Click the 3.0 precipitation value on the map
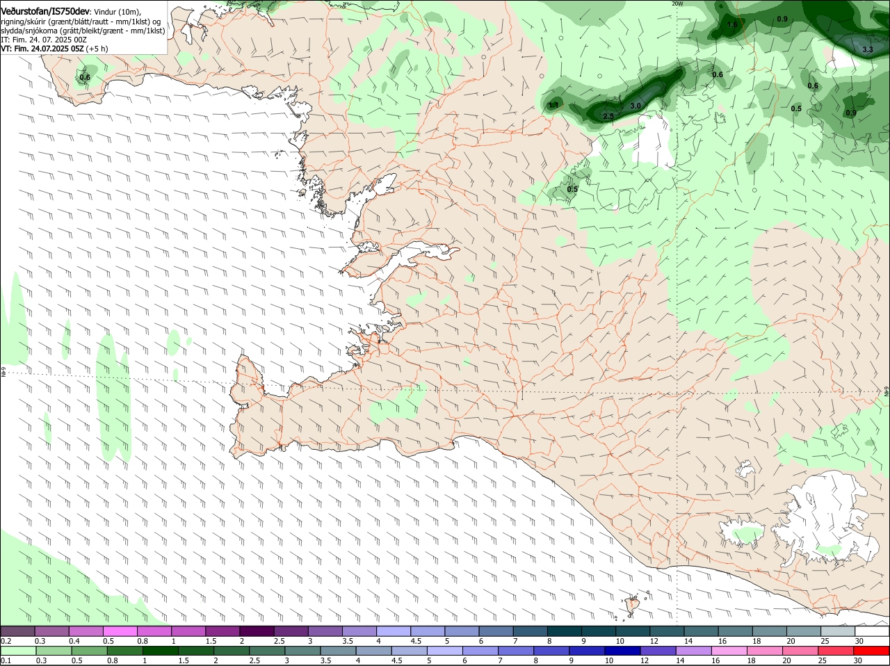890x666 pixels. [635, 106]
